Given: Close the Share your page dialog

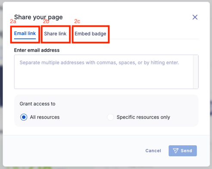Looking at the screenshot, I should (195, 17).
